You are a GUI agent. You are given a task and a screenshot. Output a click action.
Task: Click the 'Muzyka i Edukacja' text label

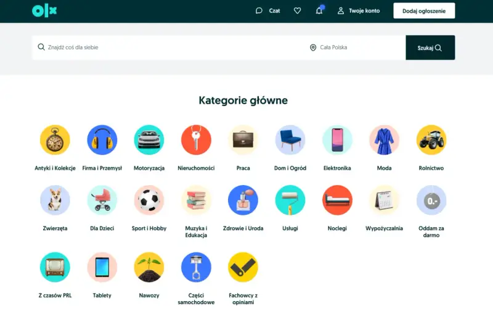click(196, 232)
